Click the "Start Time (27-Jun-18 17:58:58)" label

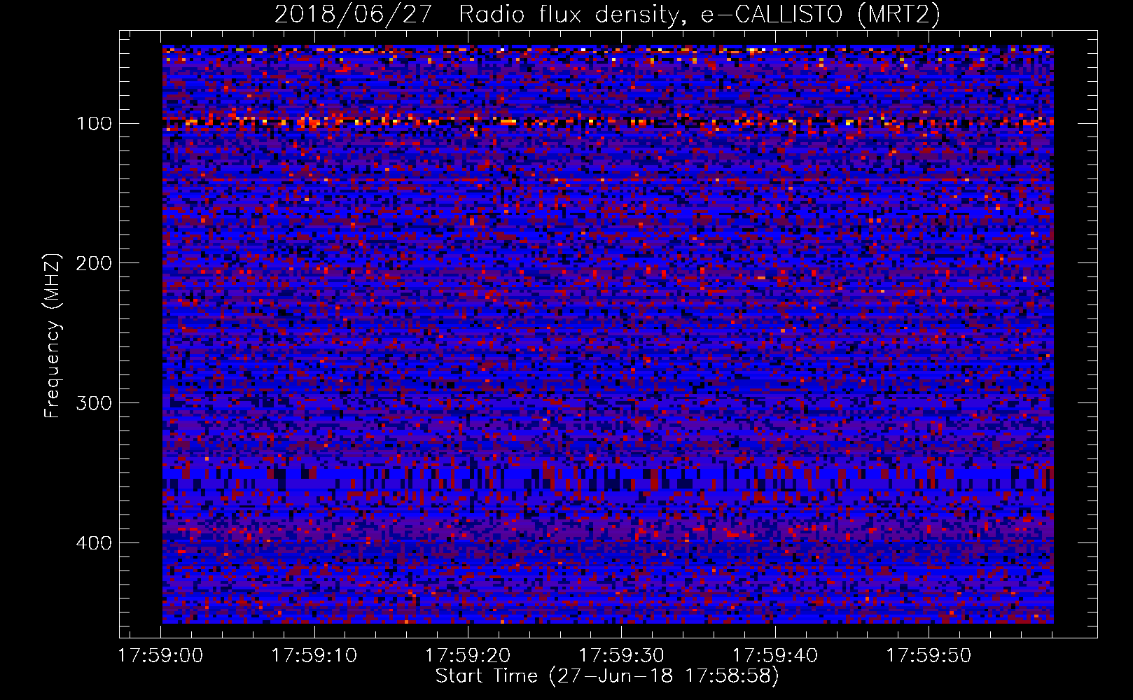[x=607, y=676]
